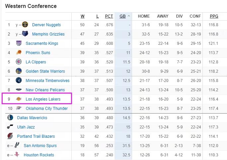Open the Utah Jazz team link

coord(26,127)
